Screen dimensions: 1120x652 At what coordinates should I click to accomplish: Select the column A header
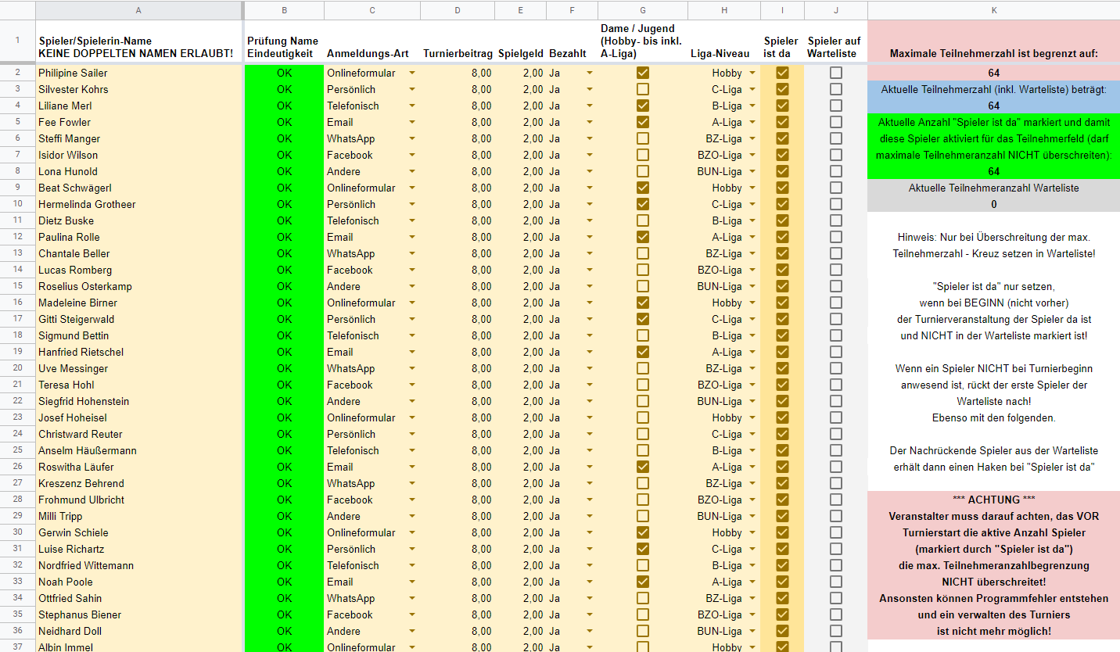tap(138, 10)
